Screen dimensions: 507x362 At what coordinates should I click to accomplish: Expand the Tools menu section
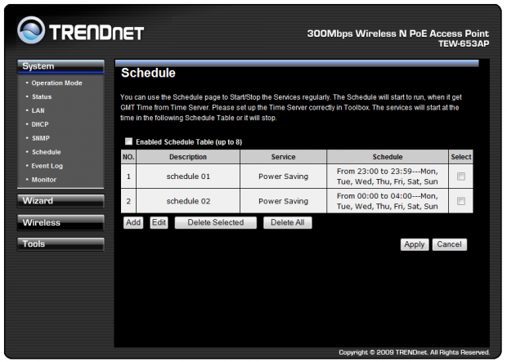coord(61,244)
